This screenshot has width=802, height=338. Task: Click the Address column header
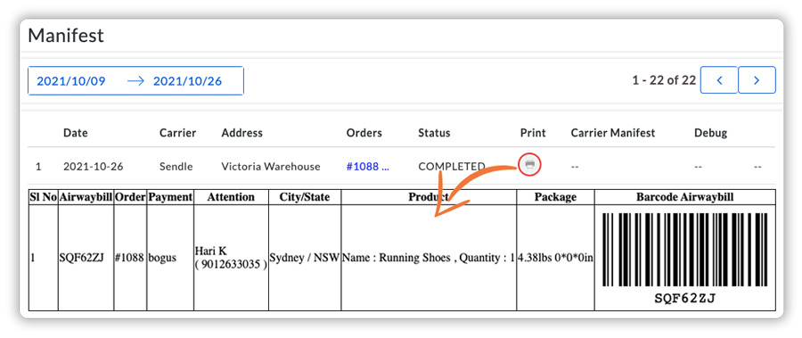tap(241, 133)
